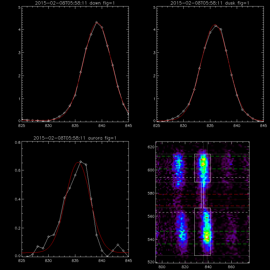Select y-axis label 3 on dawn plot

(19, 53)
